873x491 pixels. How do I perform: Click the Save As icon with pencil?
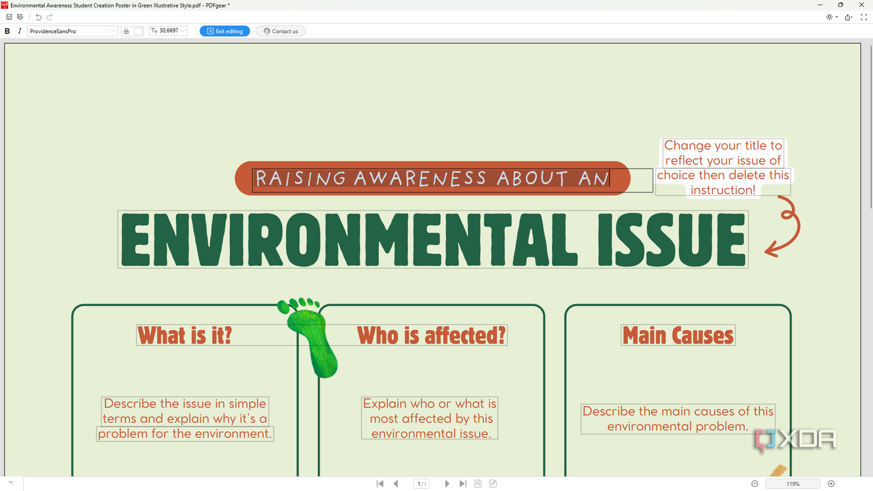pos(20,17)
